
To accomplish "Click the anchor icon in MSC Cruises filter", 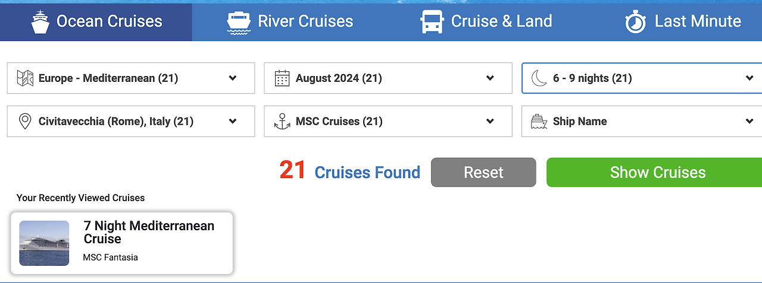I will coord(282,122).
